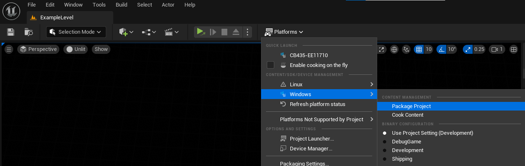Click the Stop simulation square button

click(x=224, y=32)
